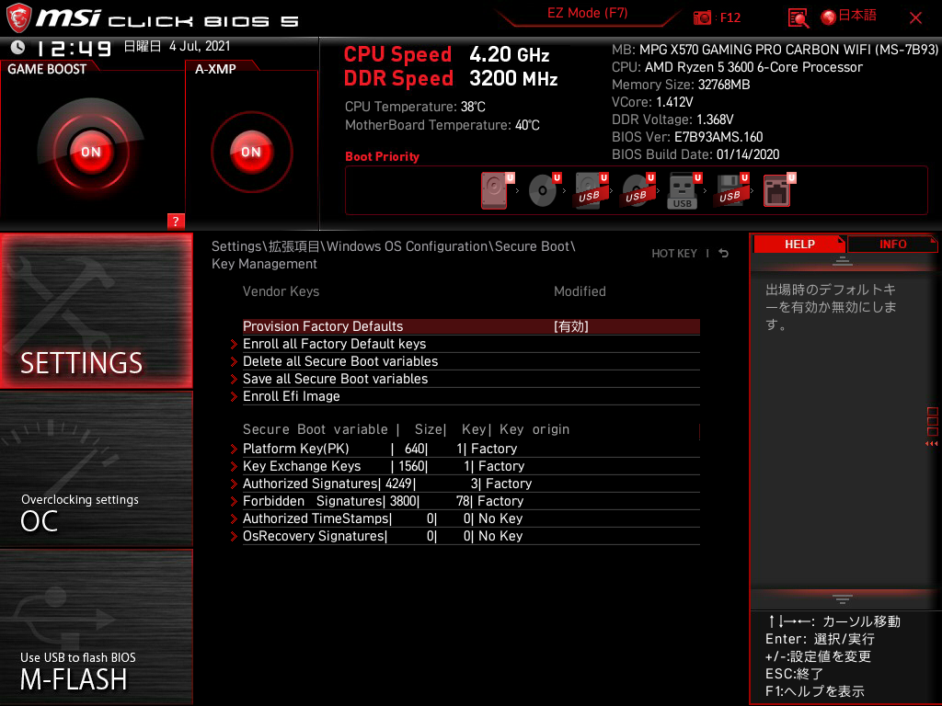Screen dimensions: 942x706
Task: Go back using the hot key return arrow
Action: [x=724, y=254]
